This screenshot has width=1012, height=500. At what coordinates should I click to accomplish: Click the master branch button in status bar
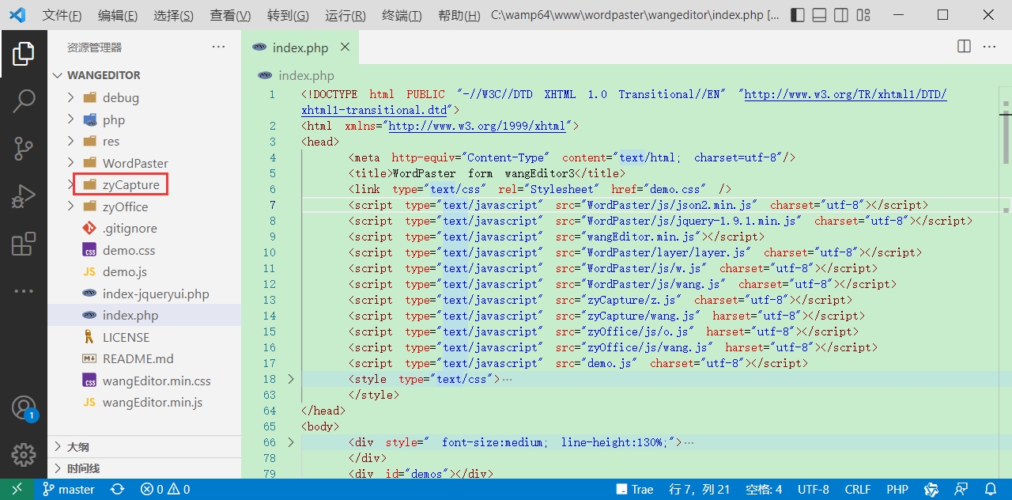tap(69, 489)
